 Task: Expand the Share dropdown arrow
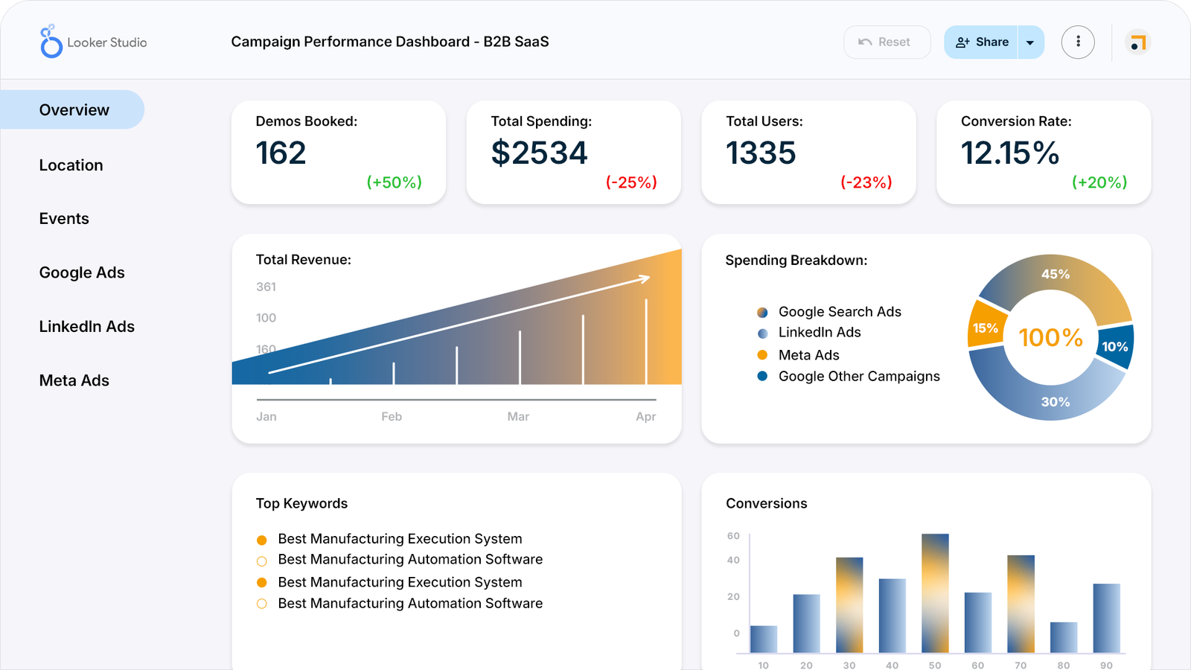click(1031, 42)
